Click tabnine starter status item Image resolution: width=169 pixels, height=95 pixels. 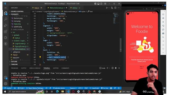tap(59, 88)
